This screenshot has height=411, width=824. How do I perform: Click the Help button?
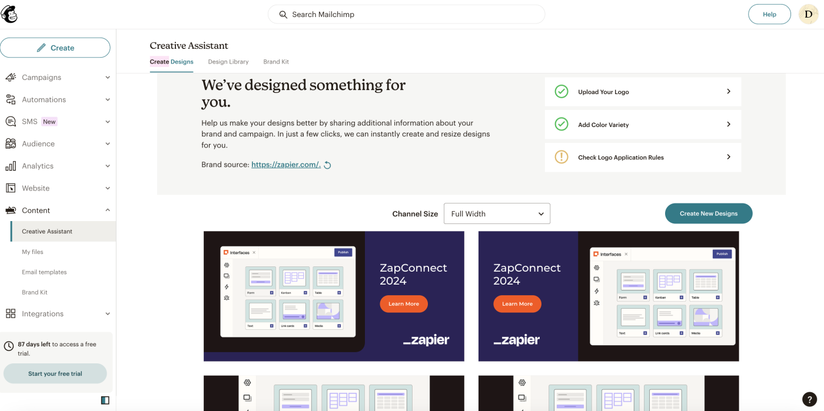click(769, 14)
